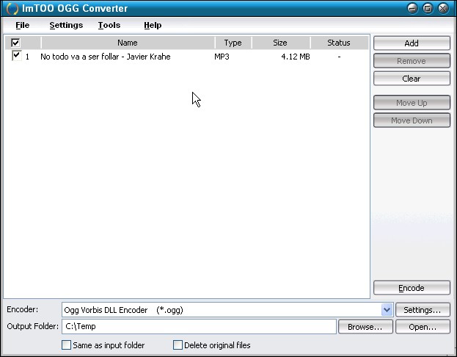This screenshot has width=457, height=357.
Task: Click the '-' status cell of file 1
Action: (339, 57)
